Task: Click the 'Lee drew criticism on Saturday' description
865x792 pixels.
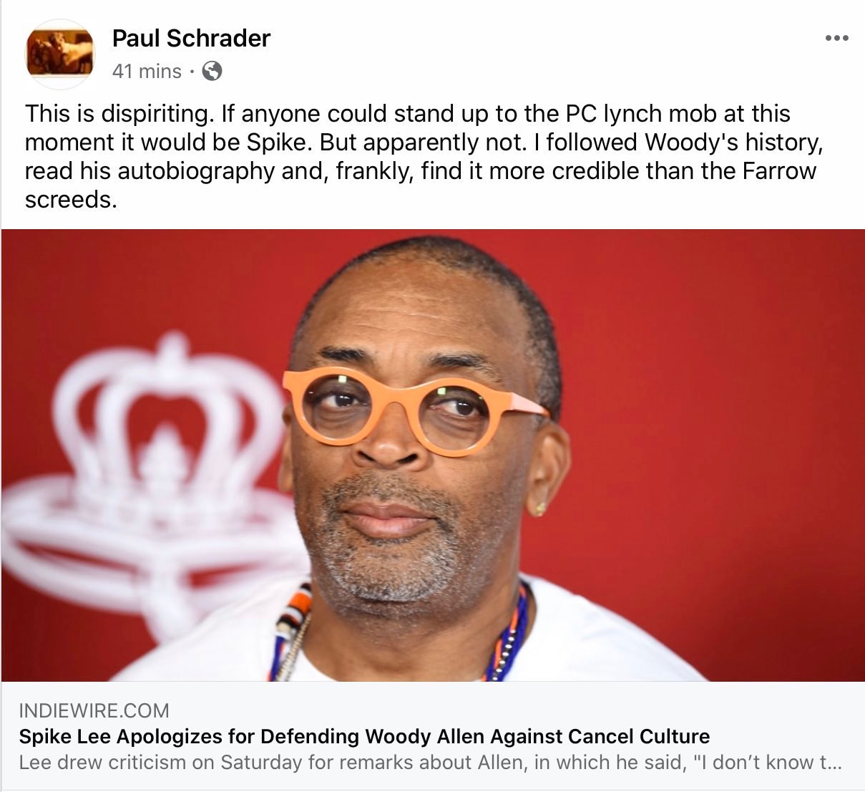Action: click(429, 762)
